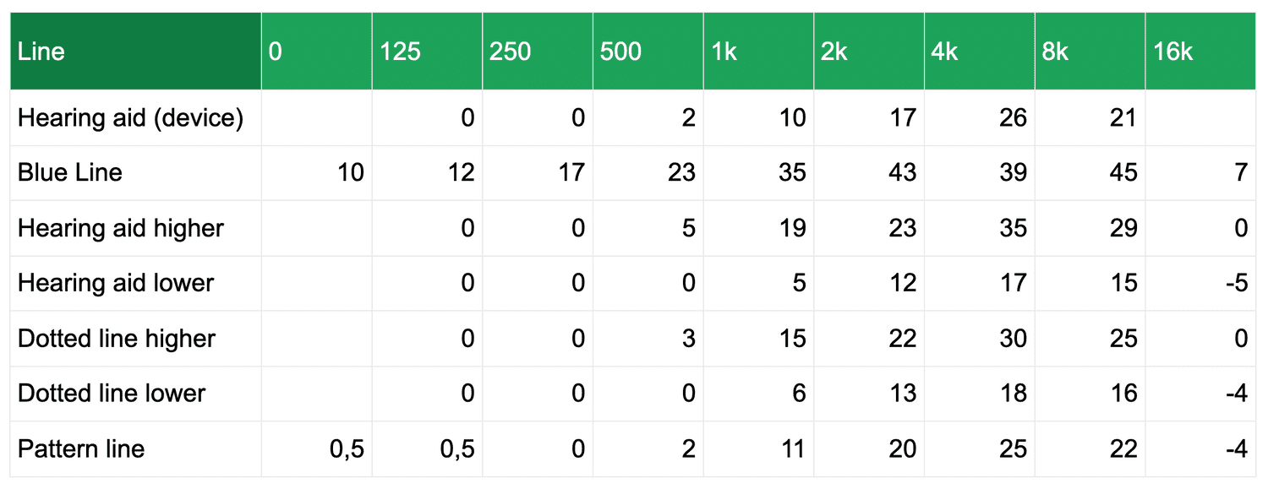Click the "Line" header cell
1268x489 pixels.
135,52
